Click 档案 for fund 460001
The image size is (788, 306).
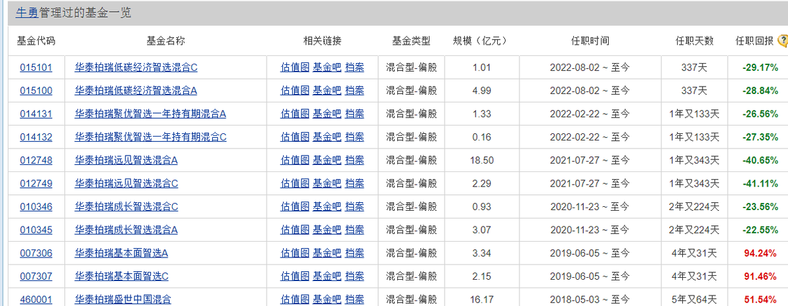[355, 299]
